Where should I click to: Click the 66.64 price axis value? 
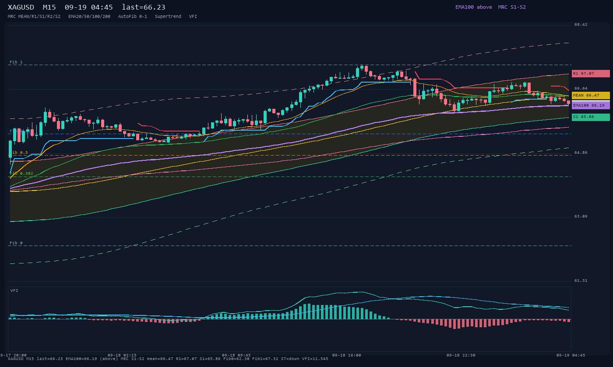[x=581, y=88]
